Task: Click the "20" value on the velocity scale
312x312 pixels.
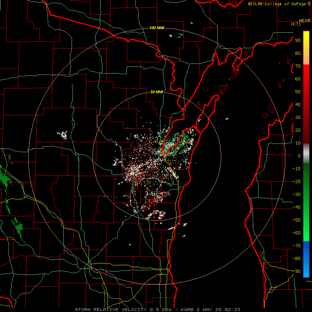Action: [298, 130]
